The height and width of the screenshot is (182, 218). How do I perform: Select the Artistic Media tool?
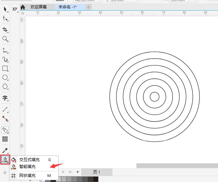point(5,60)
